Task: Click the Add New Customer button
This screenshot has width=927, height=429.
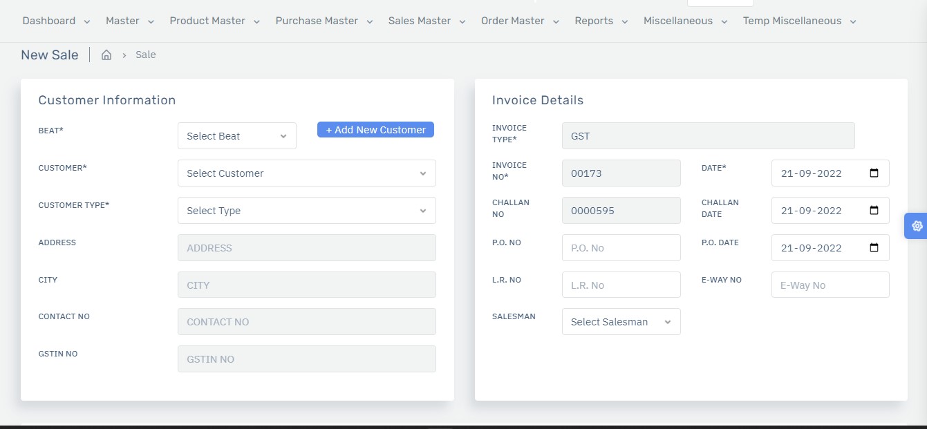Action: click(375, 130)
